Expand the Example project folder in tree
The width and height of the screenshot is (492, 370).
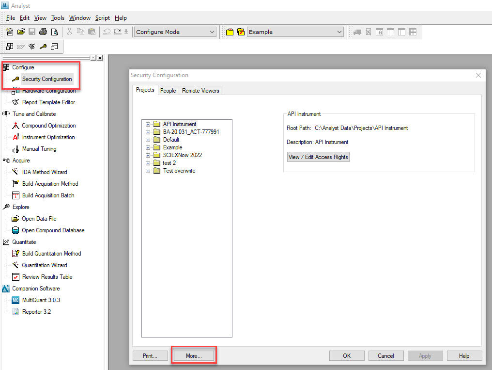click(148, 147)
